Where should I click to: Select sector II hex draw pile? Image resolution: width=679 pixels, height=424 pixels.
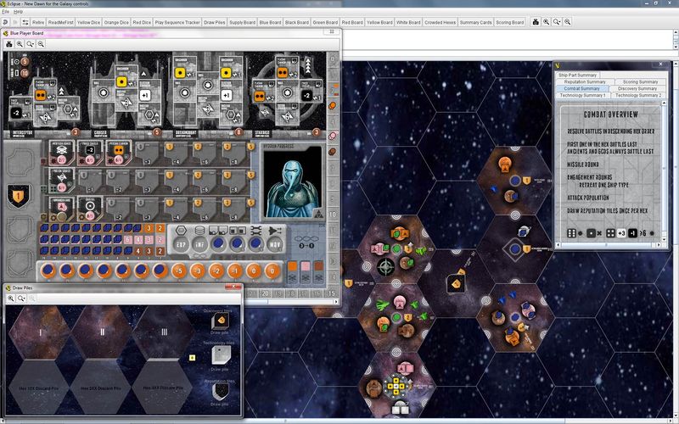pyautogui.click(x=102, y=332)
